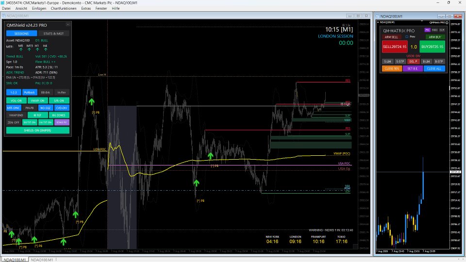Click the green BUY 29725.15 button
Viewport: 466px width, 262px height.
(x=433, y=47)
